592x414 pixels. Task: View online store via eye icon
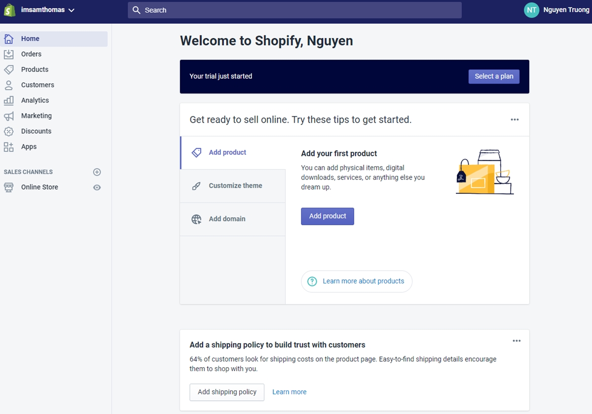pyautogui.click(x=97, y=187)
